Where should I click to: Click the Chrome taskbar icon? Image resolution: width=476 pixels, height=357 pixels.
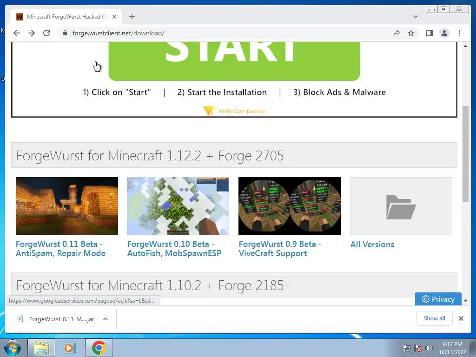[x=99, y=348]
